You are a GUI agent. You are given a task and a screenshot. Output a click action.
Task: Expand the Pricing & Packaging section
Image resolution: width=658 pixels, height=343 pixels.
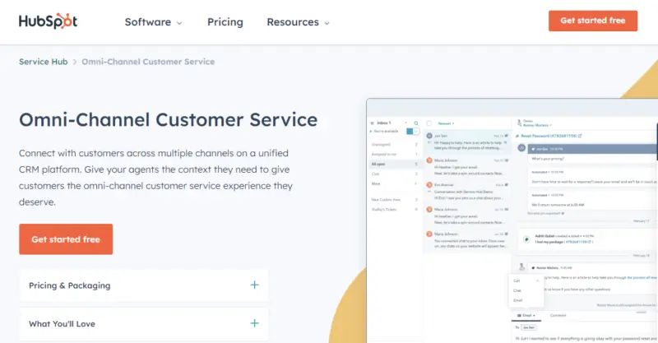click(143, 285)
